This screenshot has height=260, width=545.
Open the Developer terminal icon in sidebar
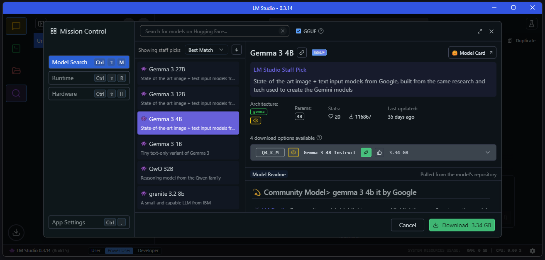16,49
